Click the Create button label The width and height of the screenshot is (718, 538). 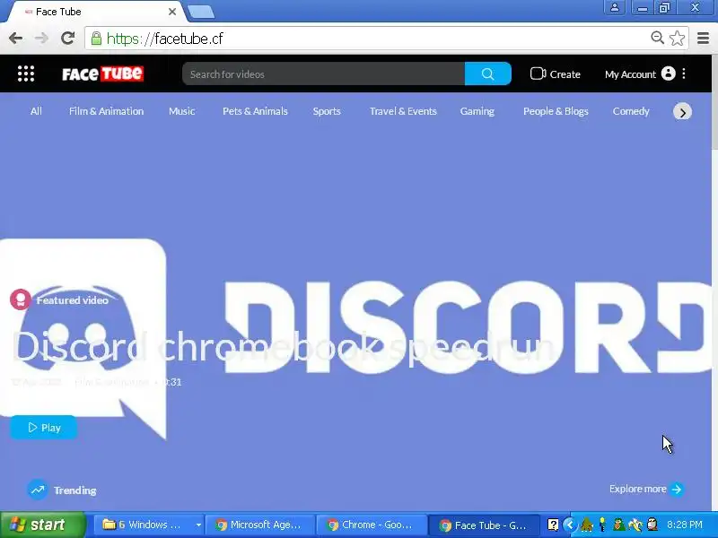[x=565, y=74]
